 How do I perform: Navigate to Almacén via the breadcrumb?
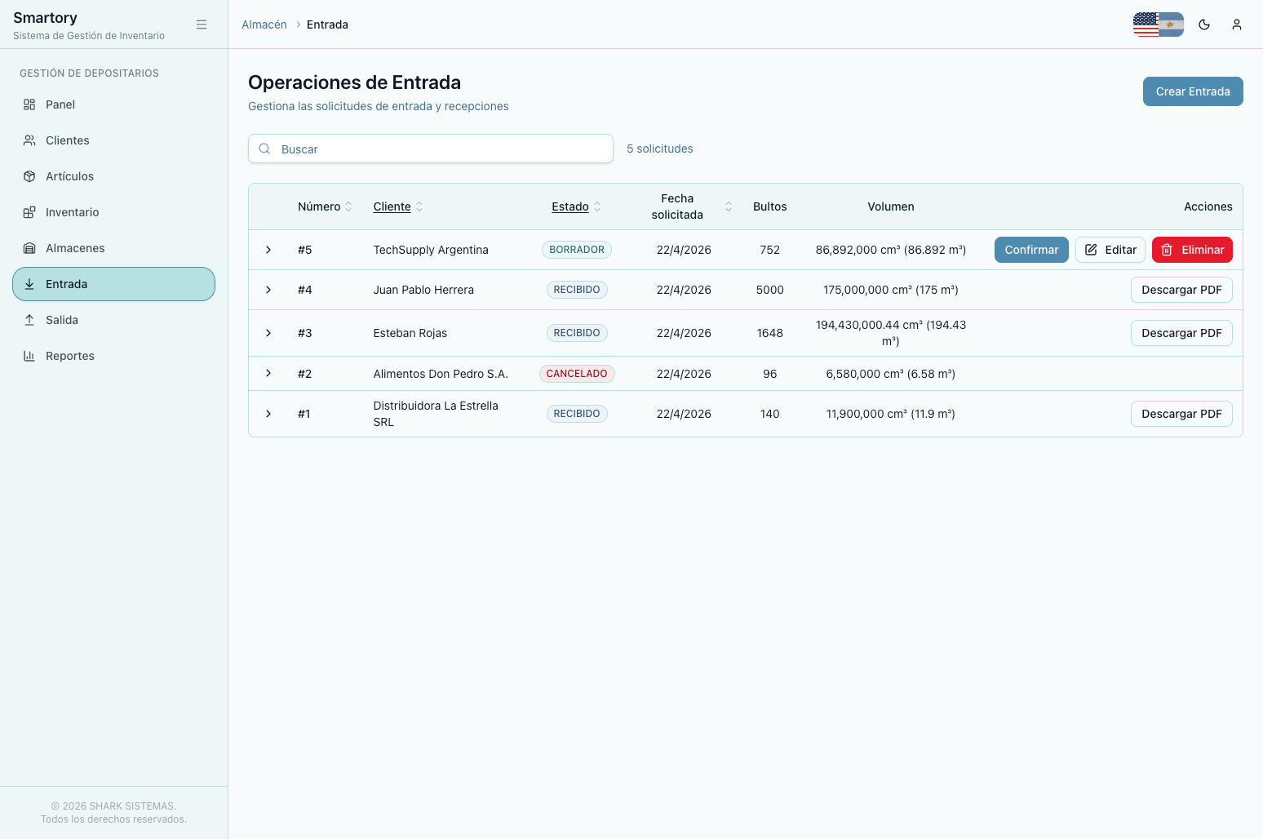[x=264, y=24]
